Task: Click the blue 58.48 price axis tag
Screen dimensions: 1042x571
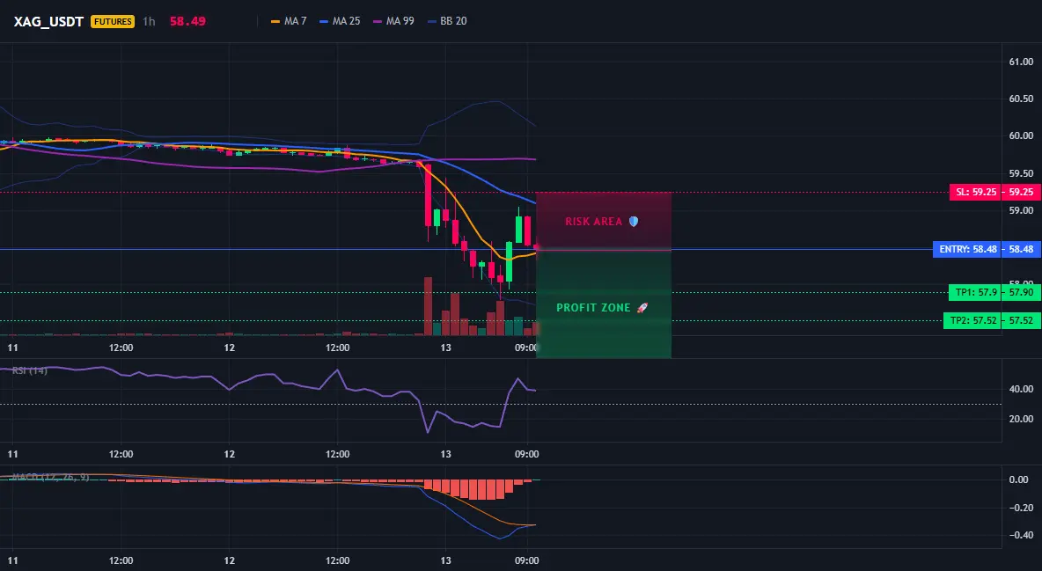Action: (x=1022, y=249)
